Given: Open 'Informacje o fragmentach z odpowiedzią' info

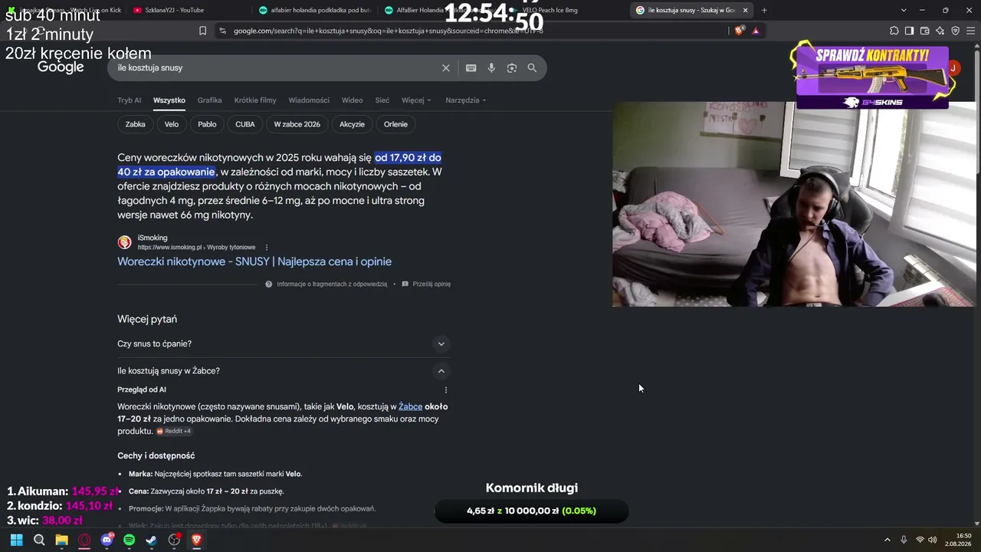Looking at the screenshot, I should coord(326,284).
